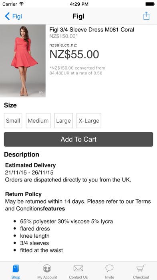Tap the Contact Us envelope icon

tap(78, 268)
